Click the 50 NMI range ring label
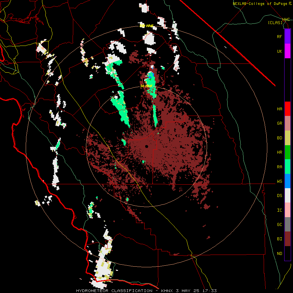This screenshot has width=293, height=293. click(x=146, y=86)
